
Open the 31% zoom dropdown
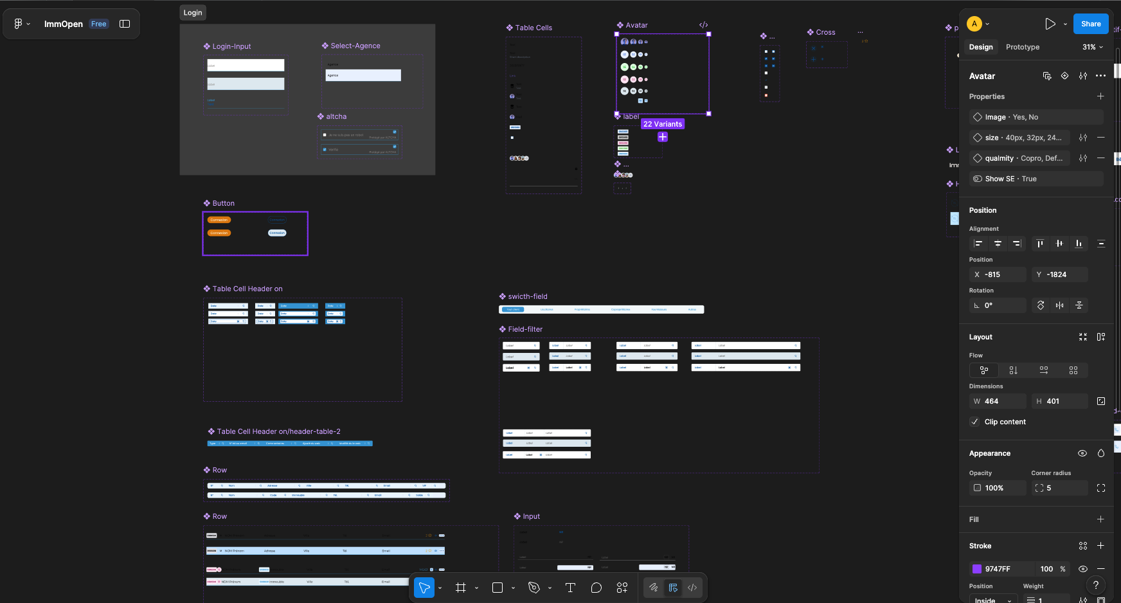(x=1092, y=47)
